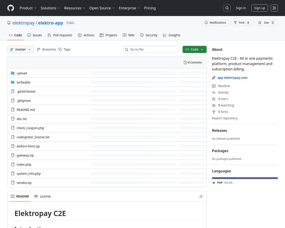The width and height of the screenshot is (285, 228).
Task: Open the Pricing link
Action: coord(150,8)
